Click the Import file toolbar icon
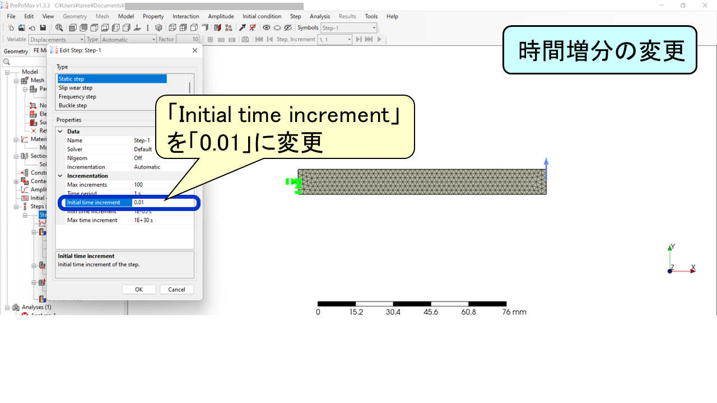 click(x=32, y=27)
